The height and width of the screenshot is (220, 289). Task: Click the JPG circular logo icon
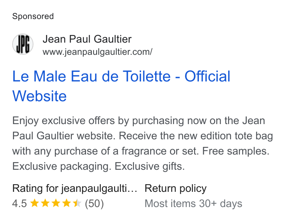[x=23, y=44]
